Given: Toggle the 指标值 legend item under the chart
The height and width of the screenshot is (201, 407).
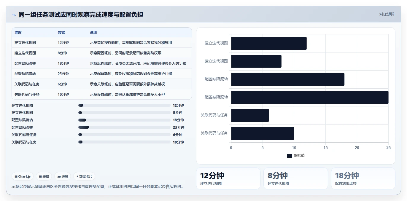Looking at the screenshot, I should point(296,156).
